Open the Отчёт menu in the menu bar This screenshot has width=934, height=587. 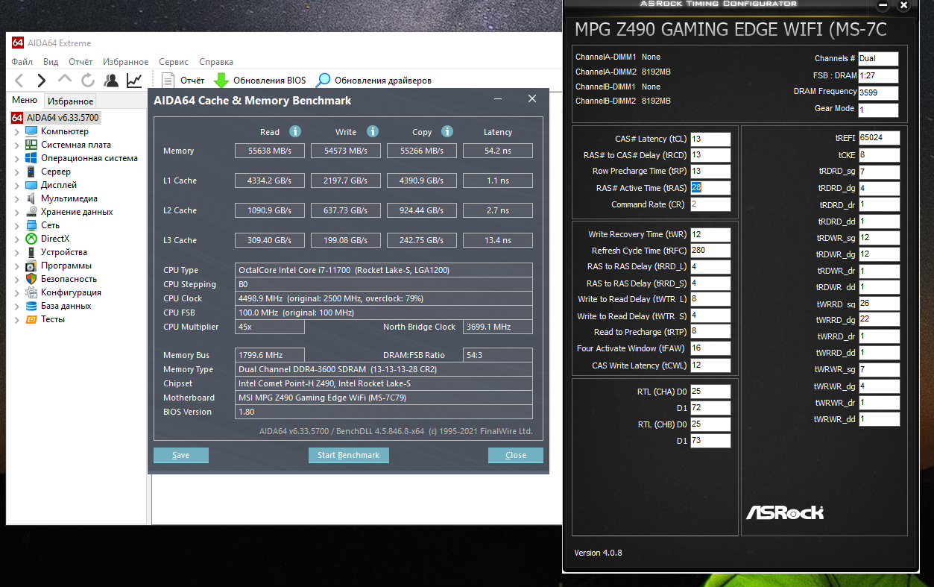click(x=81, y=62)
